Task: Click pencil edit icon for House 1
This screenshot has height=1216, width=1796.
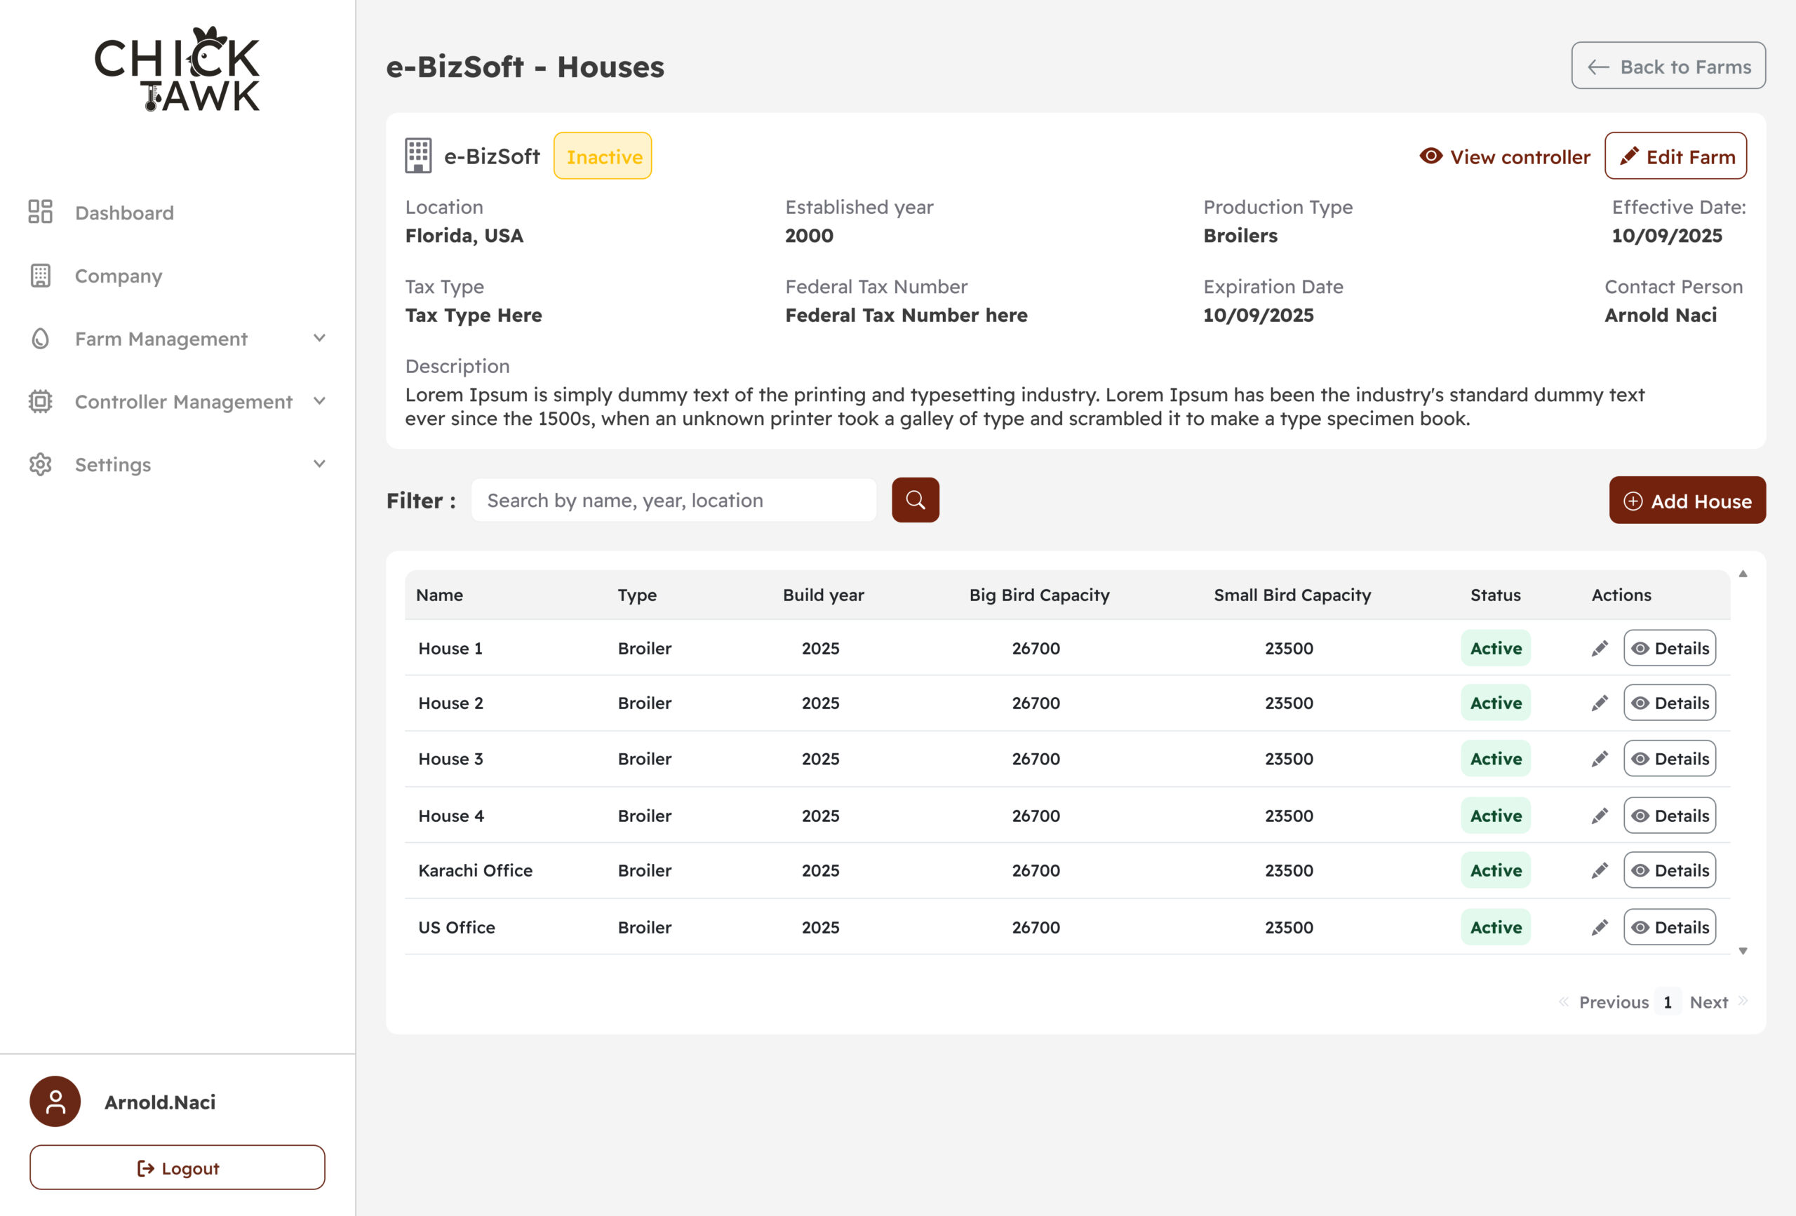Action: (1599, 648)
